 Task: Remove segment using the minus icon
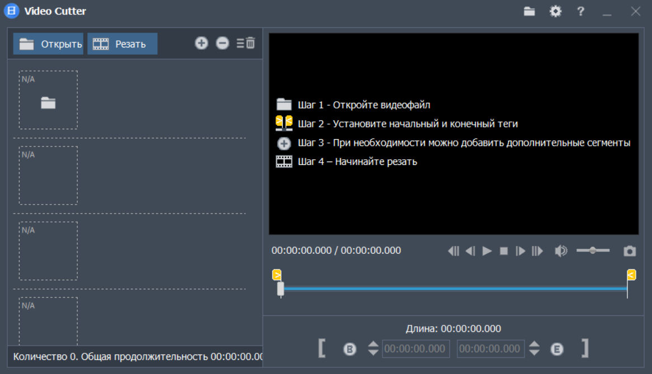coord(223,43)
